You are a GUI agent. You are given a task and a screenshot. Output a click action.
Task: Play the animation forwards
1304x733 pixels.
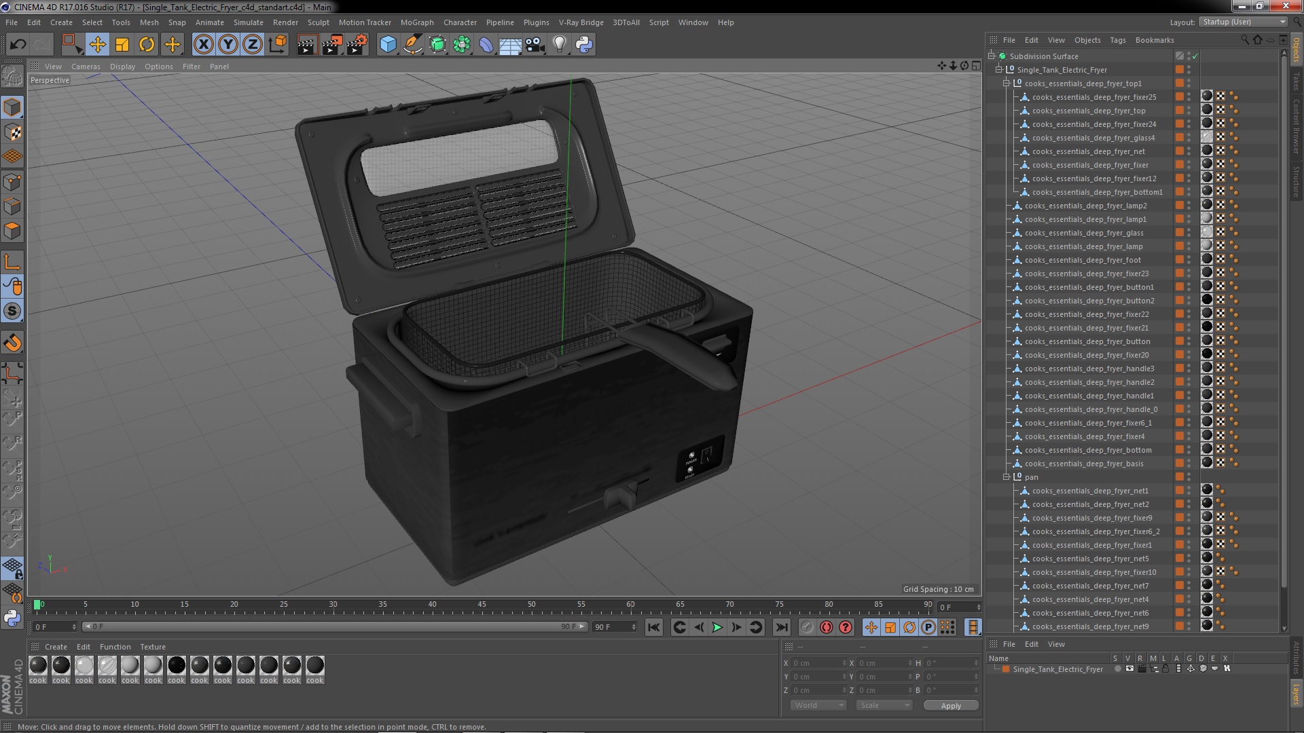(x=717, y=628)
